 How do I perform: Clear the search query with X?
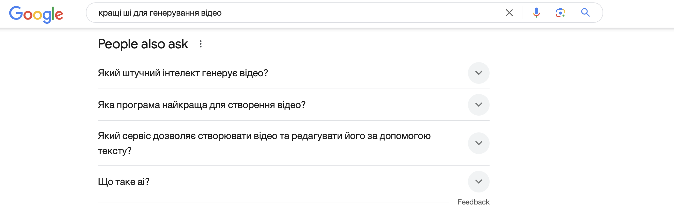pos(509,13)
